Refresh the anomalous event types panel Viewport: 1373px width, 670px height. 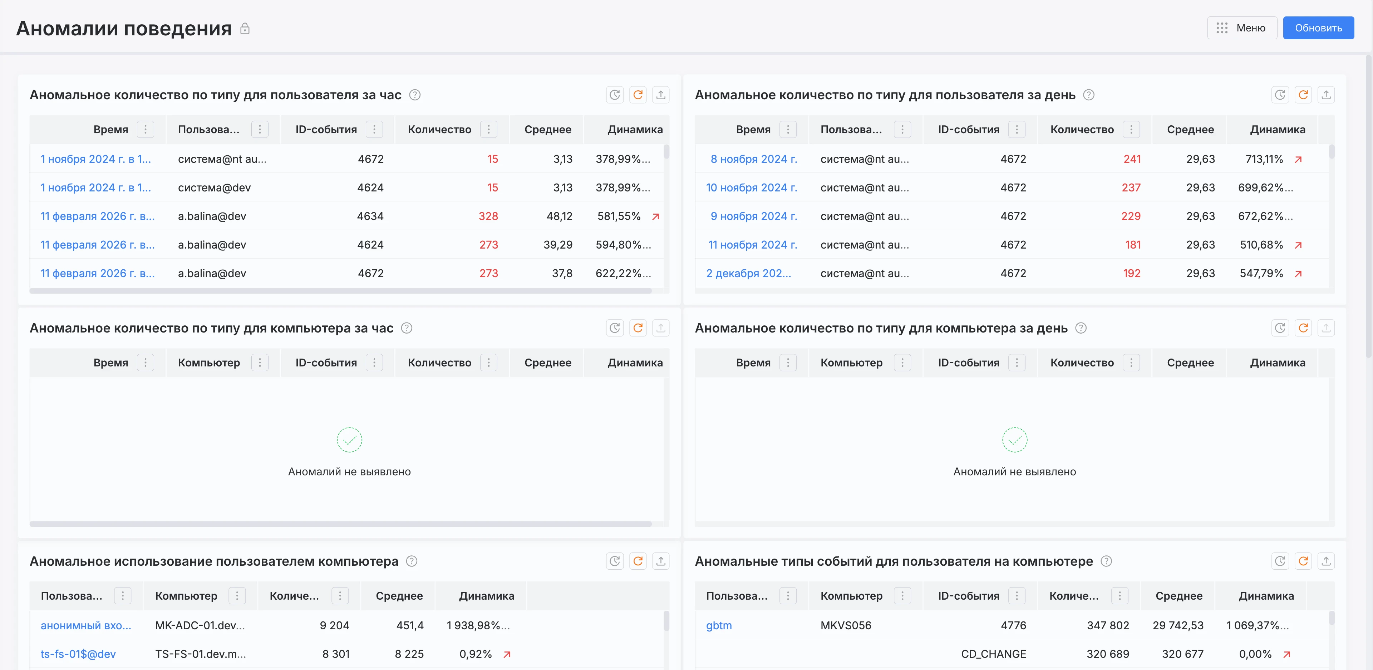point(1303,561)
